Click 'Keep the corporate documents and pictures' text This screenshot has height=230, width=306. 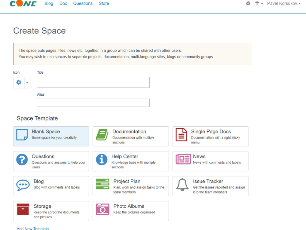point(56,215)
